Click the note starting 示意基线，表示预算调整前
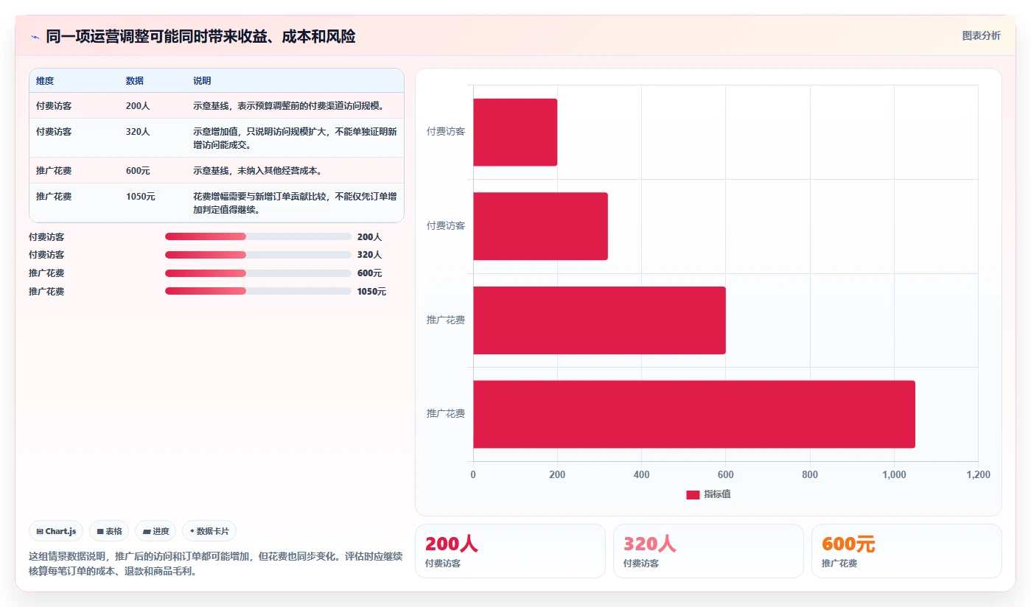This screenshot has width=1031, height=607. pyautogui.click(x=289, y=106)
